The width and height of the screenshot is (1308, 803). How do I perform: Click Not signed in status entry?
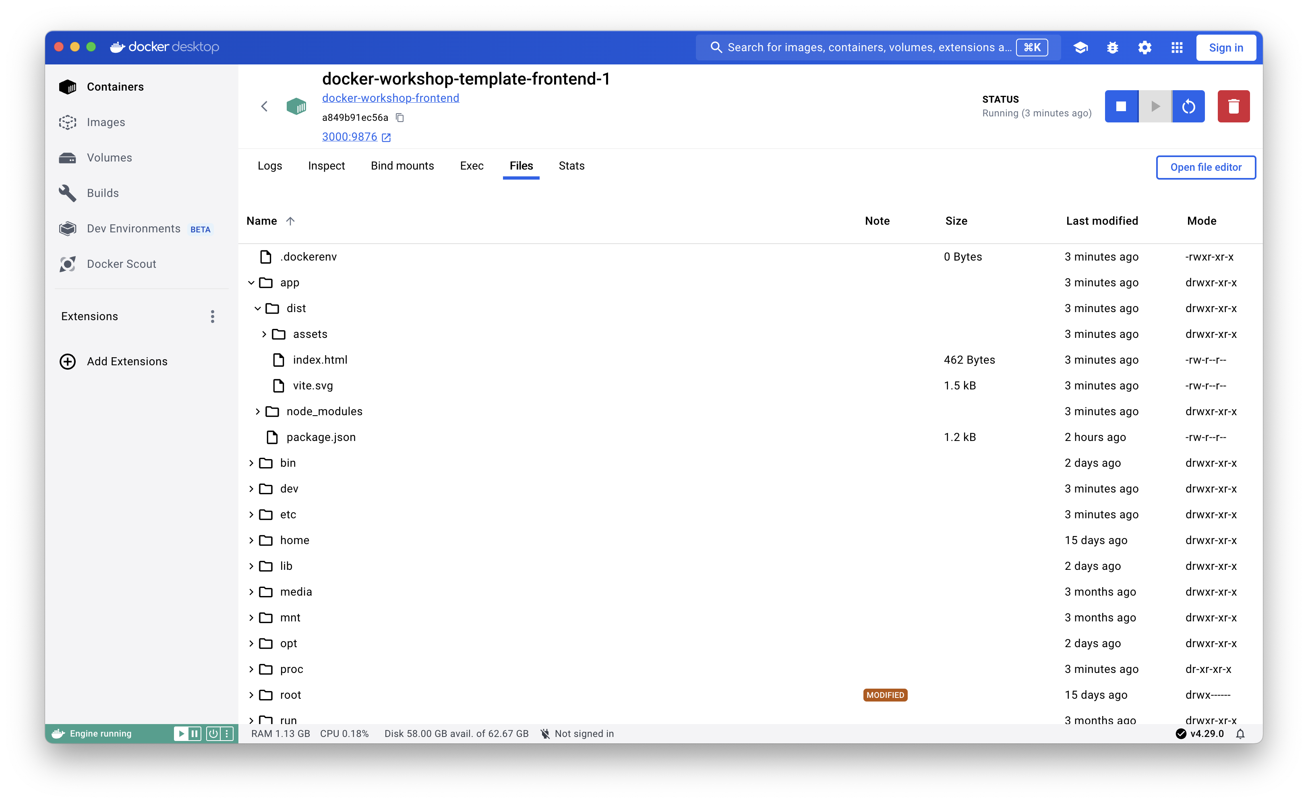[x=577, y=733]
